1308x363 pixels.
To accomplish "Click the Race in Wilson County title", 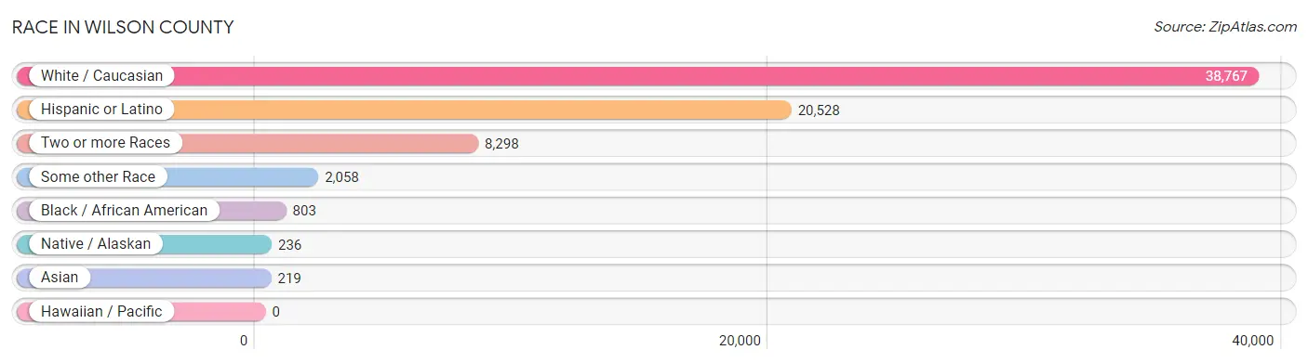I will [123, 27].
